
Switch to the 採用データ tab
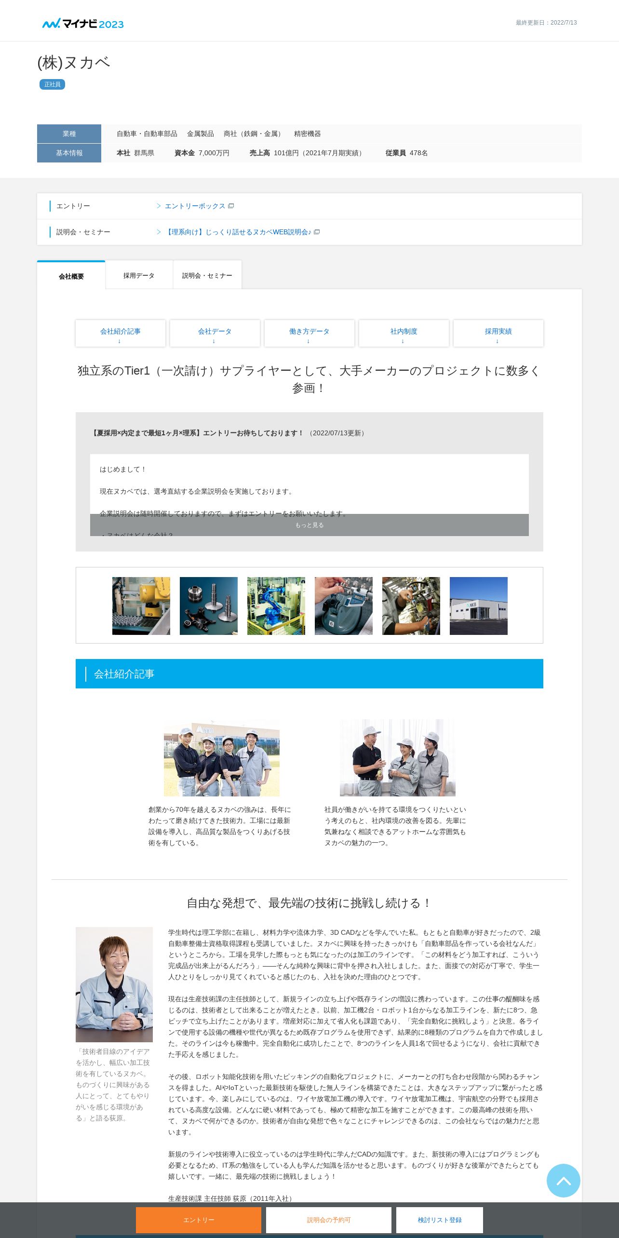tap(139, 275)
